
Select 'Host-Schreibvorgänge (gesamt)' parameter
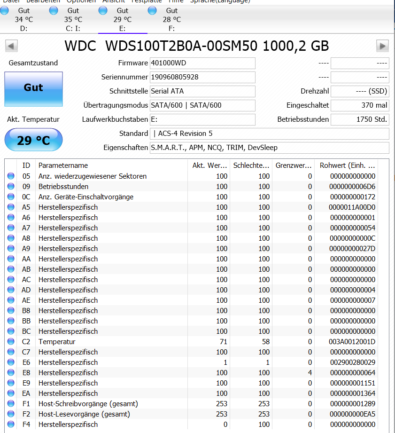(x=88, y=404)
